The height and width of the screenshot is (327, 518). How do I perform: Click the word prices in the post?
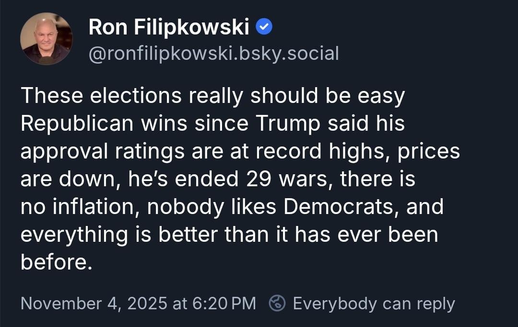coord(428,151)
